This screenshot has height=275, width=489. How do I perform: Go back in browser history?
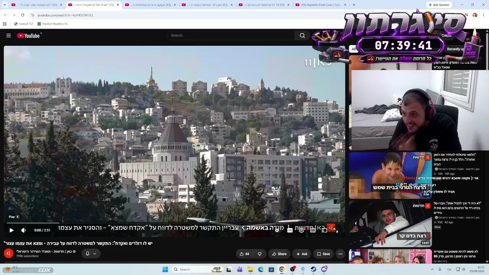point(5,15)
